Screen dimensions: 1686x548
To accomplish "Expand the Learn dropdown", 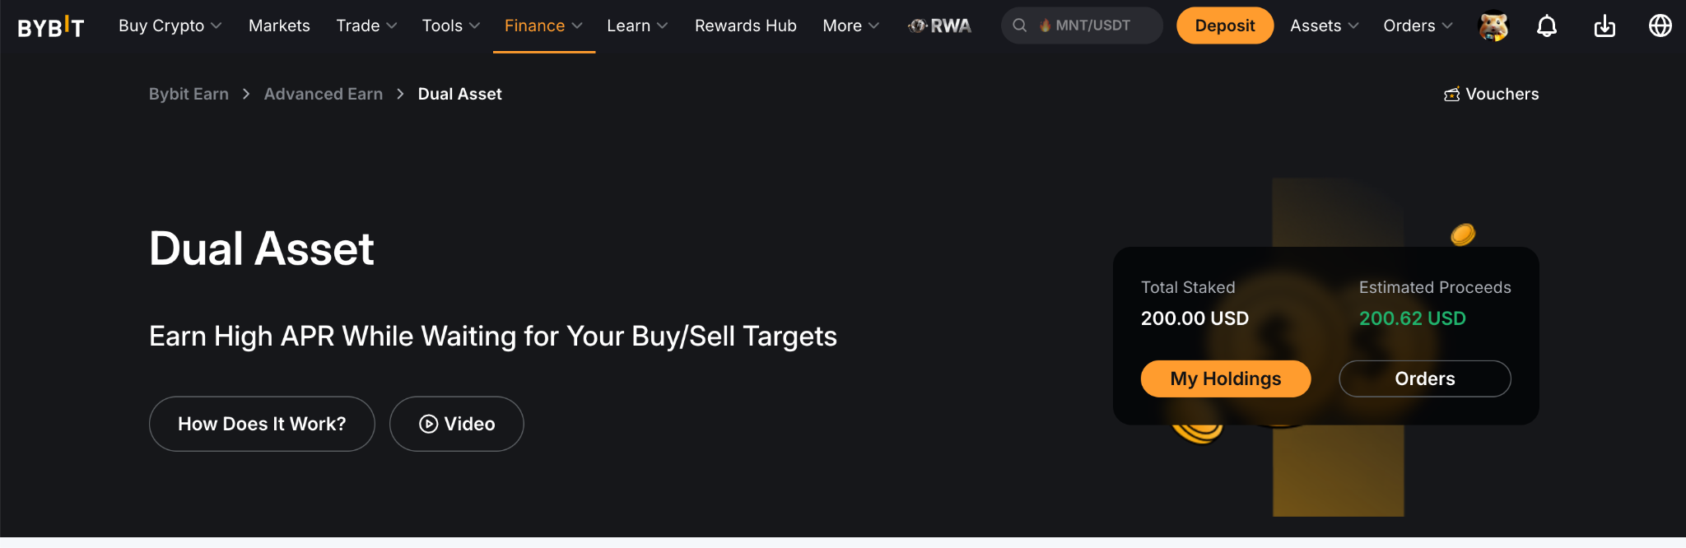I will (x=637, y=26).
